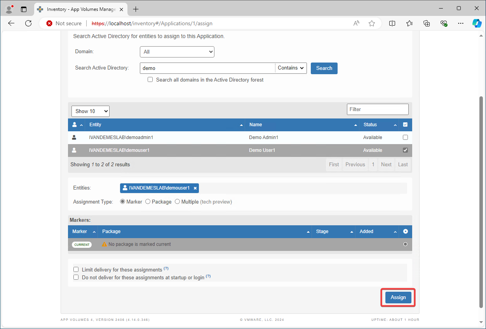Open the Domain dropdown showing 'All'
Screen dimensions: 486x329
click(x=177, y=52)
